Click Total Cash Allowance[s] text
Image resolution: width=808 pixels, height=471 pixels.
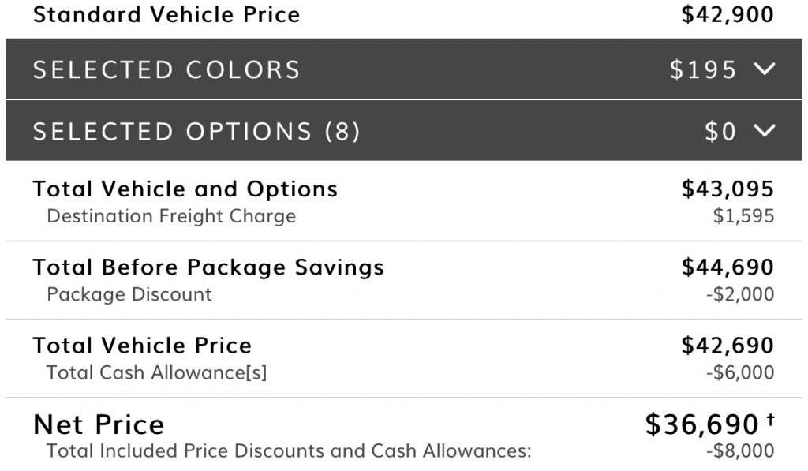point(157,372)
